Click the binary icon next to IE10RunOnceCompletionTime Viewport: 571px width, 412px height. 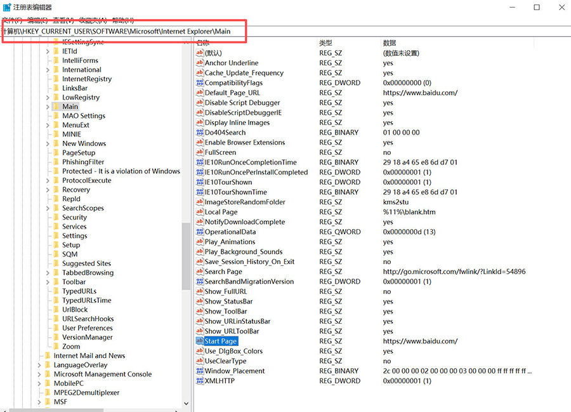point(199,162)
